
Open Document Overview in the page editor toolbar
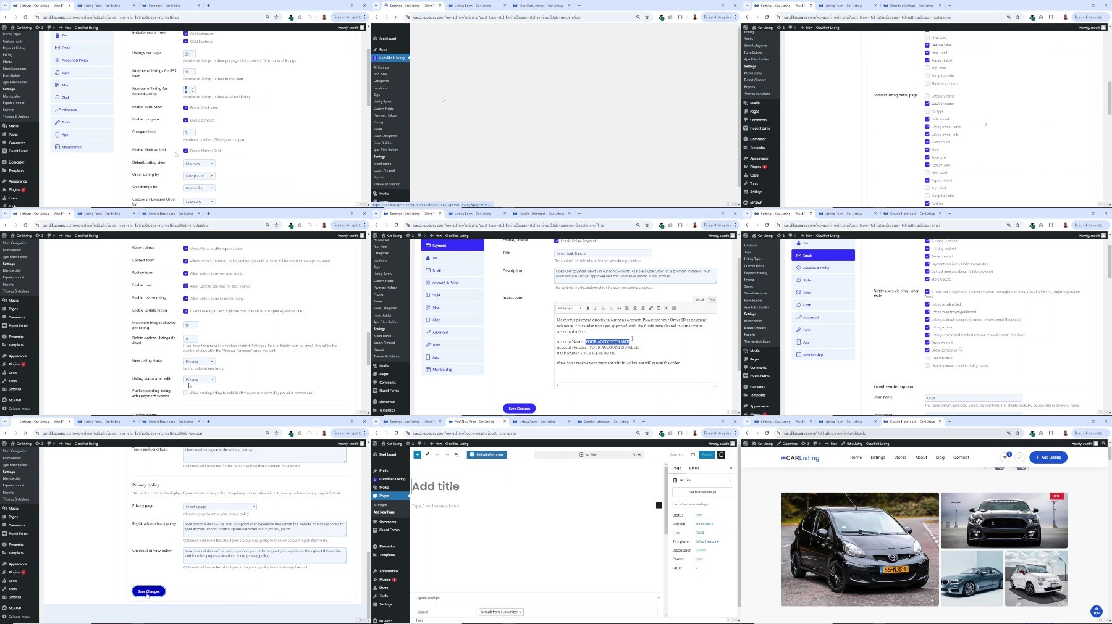pyautogui.click(x=457, y=454)
